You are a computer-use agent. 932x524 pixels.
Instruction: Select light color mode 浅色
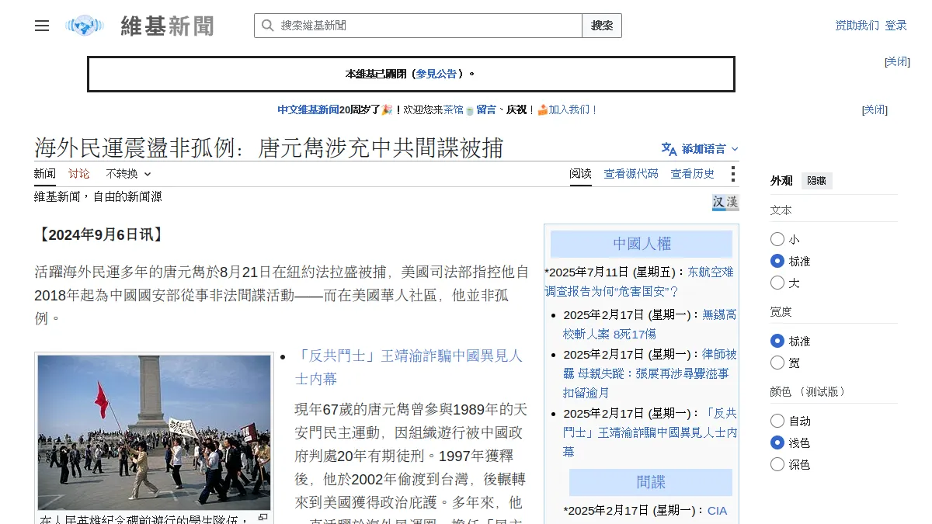(777, 442)
